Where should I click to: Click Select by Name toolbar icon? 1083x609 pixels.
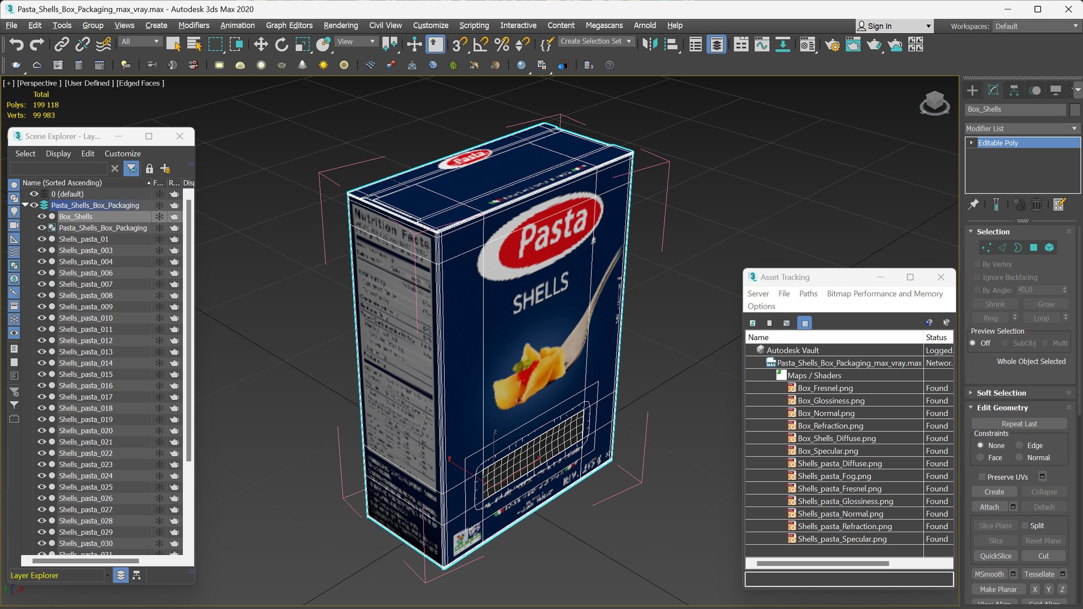(194, 44)
